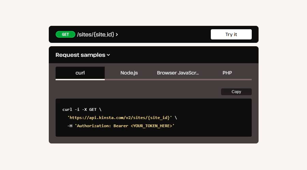This screenshot has height=170, width=307.
Task: Expand the /sites/{site_id} endpoint chevron
Action: pyautogui.click(x=117, y=34)
